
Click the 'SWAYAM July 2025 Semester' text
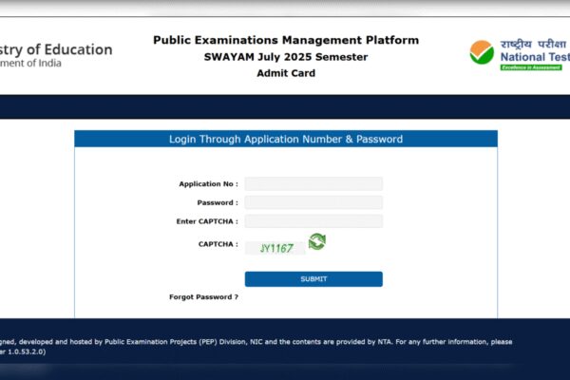pos(286,57)
